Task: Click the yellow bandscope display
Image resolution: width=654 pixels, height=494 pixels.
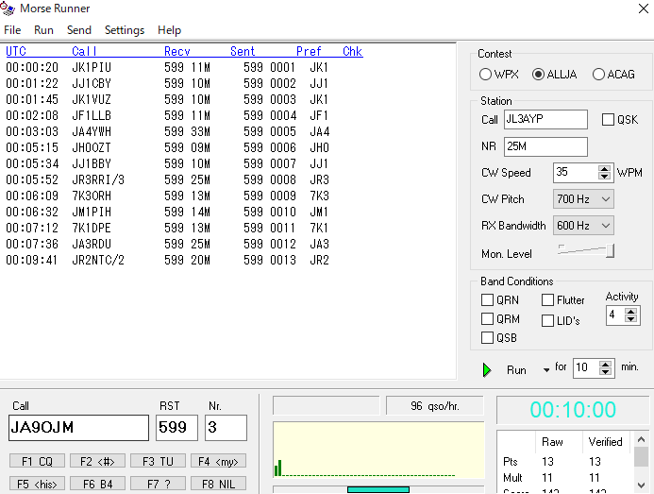Action: pyautogui.click(x=378, y=451)
